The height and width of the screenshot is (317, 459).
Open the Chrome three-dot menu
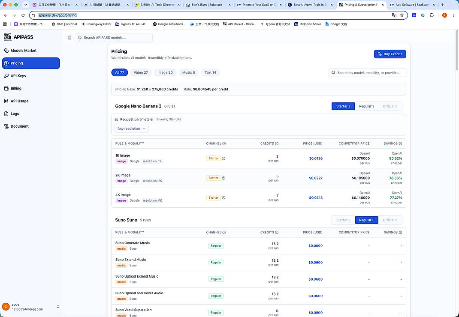(453, 15)
